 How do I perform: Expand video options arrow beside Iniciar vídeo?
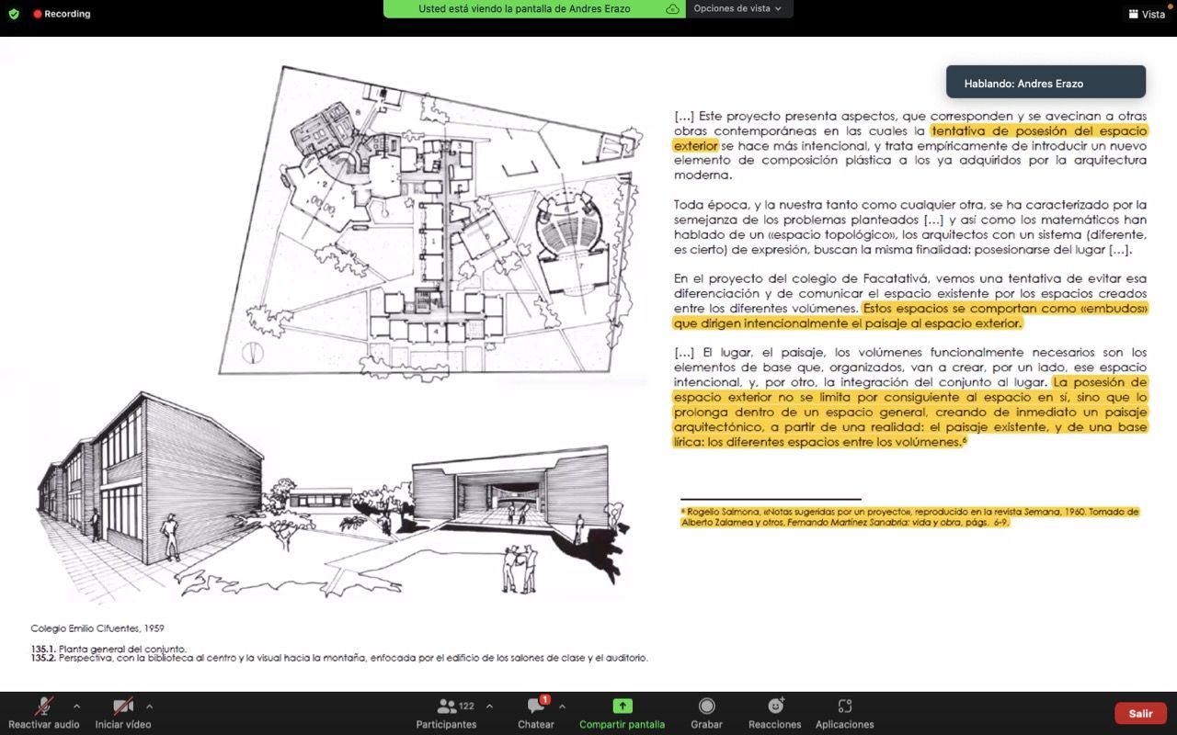click(x=149, y=706)
